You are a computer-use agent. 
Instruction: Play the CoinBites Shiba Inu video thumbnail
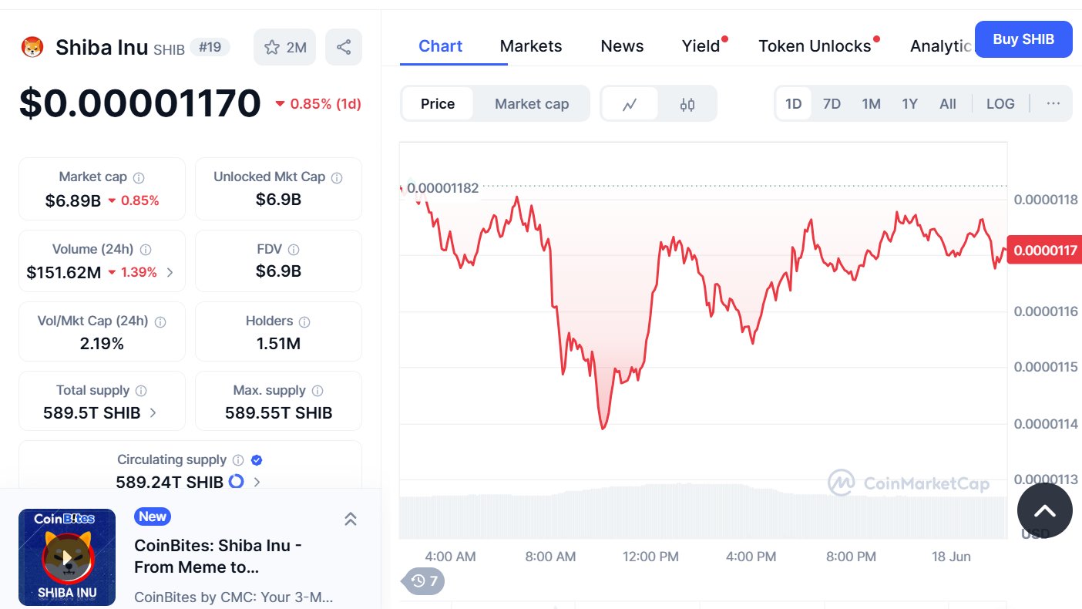(67, 557)
